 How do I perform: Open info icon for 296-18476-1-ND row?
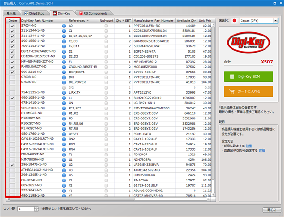point(64,165)
